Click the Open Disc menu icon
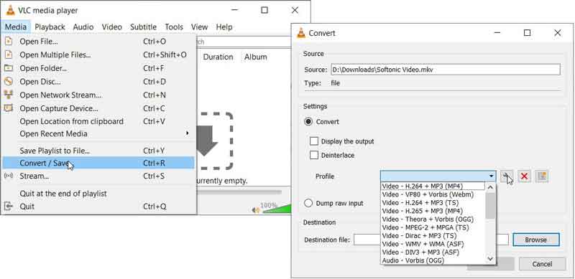This screenshot has height=279, width=575. click(8, 81)
